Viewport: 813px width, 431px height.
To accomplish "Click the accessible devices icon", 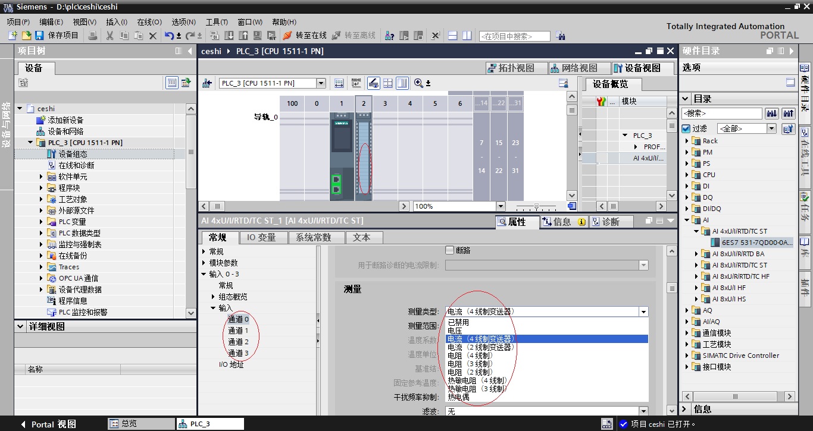I will point(389,36).
